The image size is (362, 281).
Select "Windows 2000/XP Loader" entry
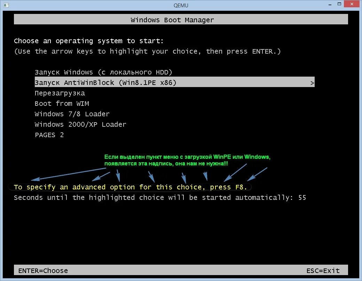pyautogui.click(x=80, y=124)
